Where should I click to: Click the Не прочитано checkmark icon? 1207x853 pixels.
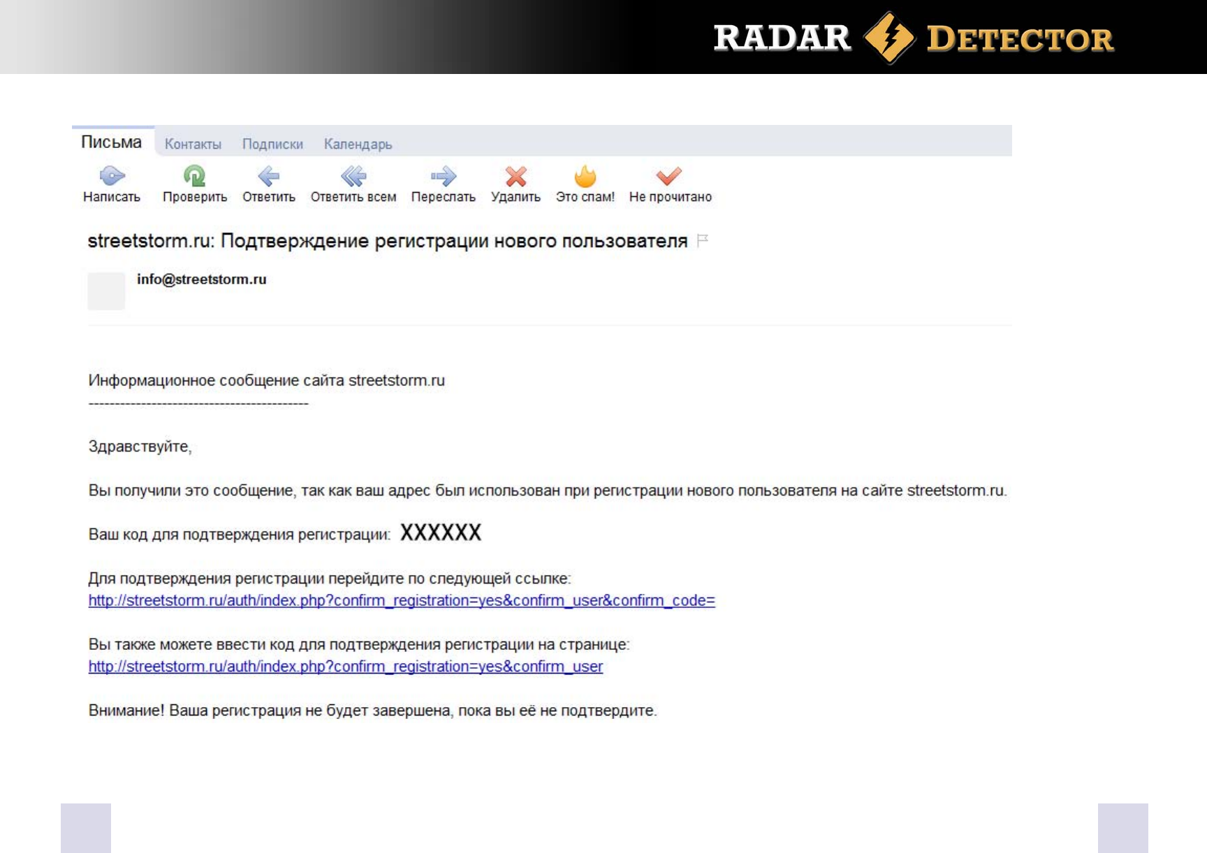point(669,176)
